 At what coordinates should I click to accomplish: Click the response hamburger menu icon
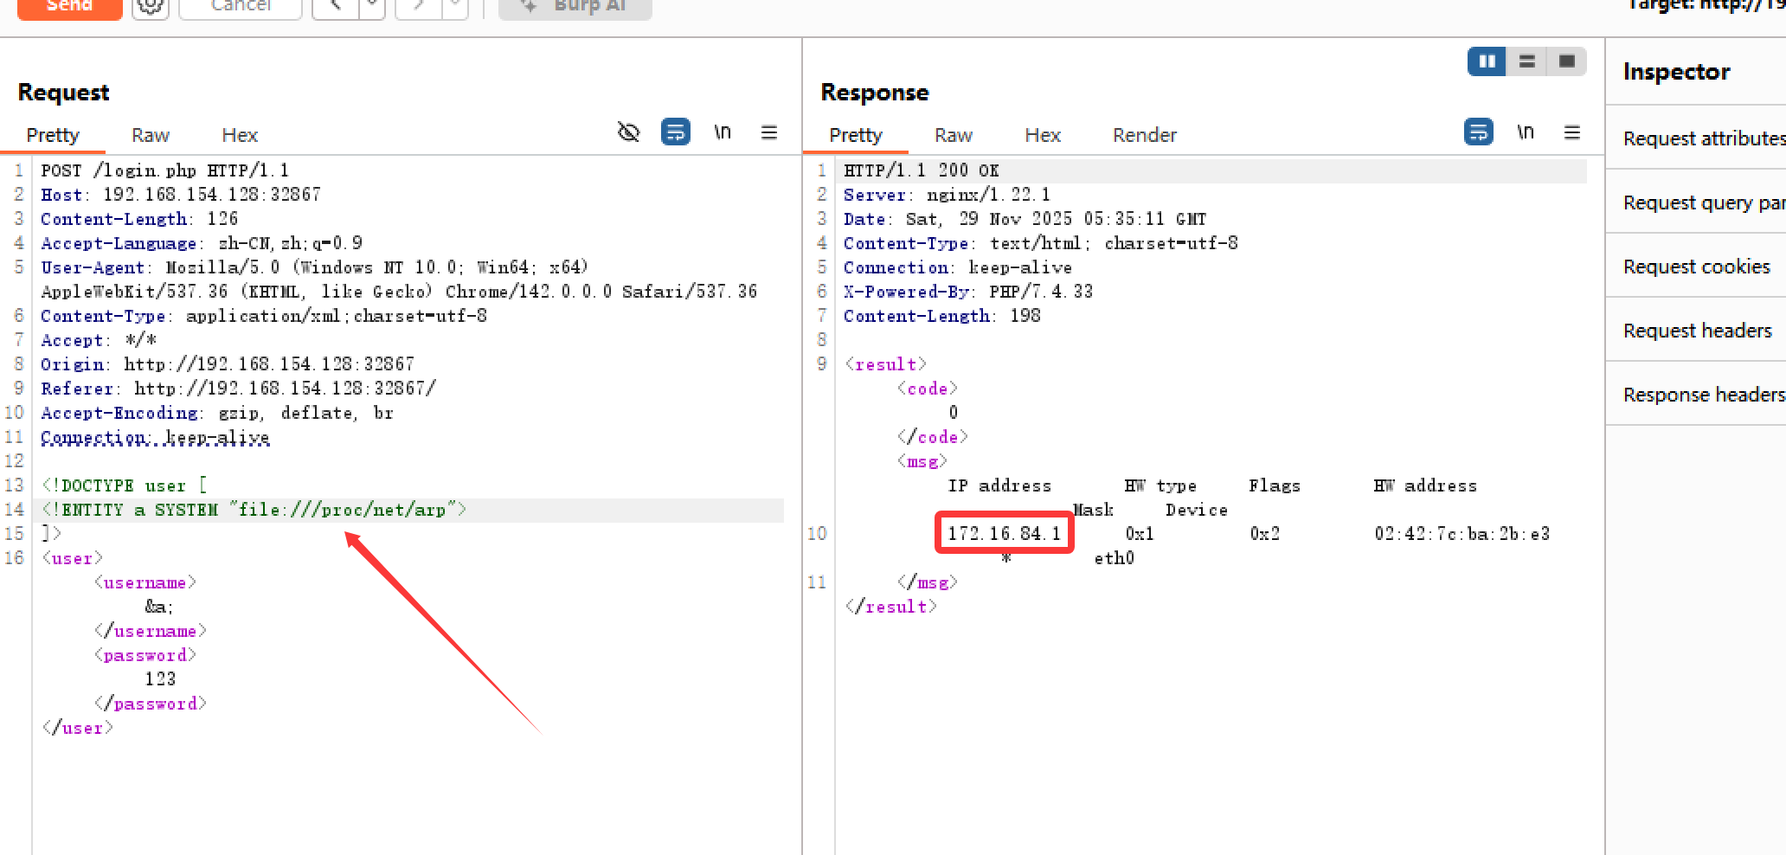tap(1571, 132)
